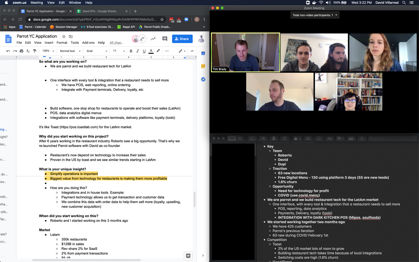Viewport: 419px width, 262px height.
Task: Print the document using the printer icon
Action: (21, 51)
